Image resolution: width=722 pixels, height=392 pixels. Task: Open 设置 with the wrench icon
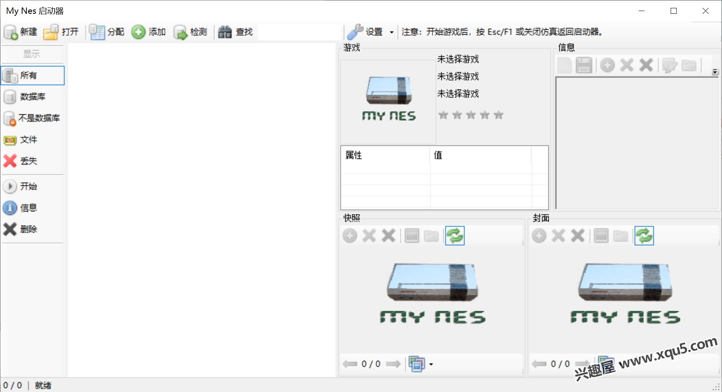click(365, 32)
